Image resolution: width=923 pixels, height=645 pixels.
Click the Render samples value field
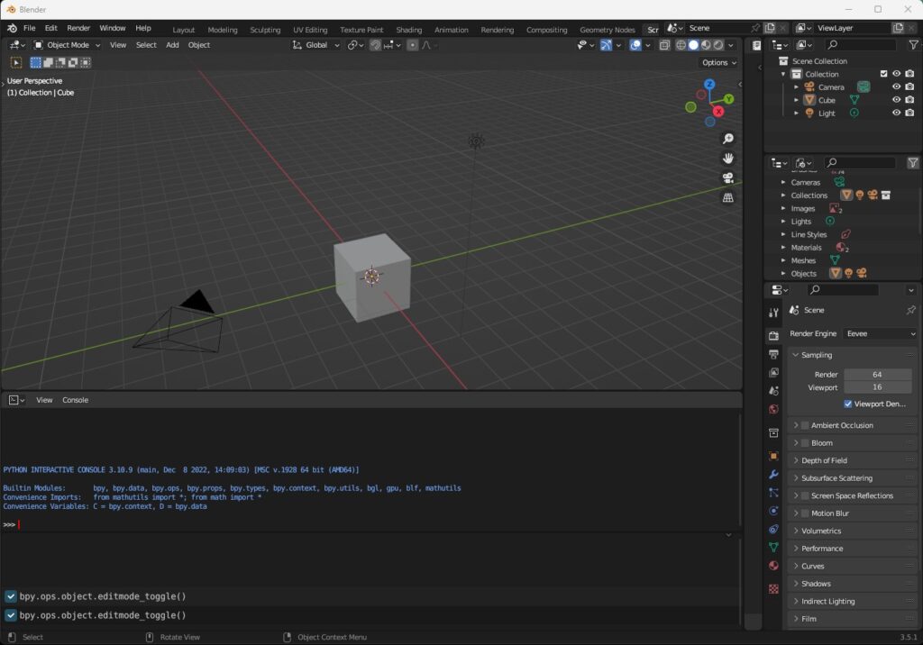[877, 374]
